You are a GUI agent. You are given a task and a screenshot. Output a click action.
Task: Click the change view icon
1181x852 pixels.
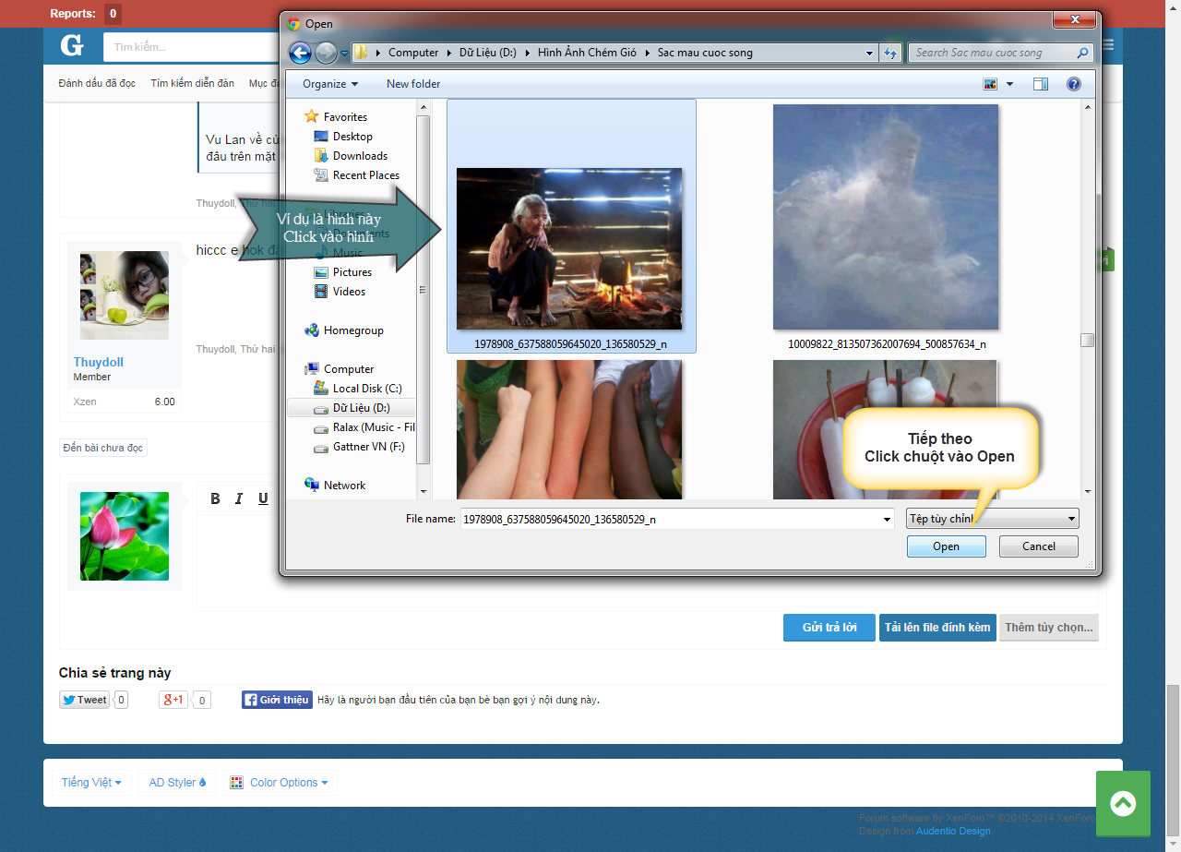click(x=991, y=84)
